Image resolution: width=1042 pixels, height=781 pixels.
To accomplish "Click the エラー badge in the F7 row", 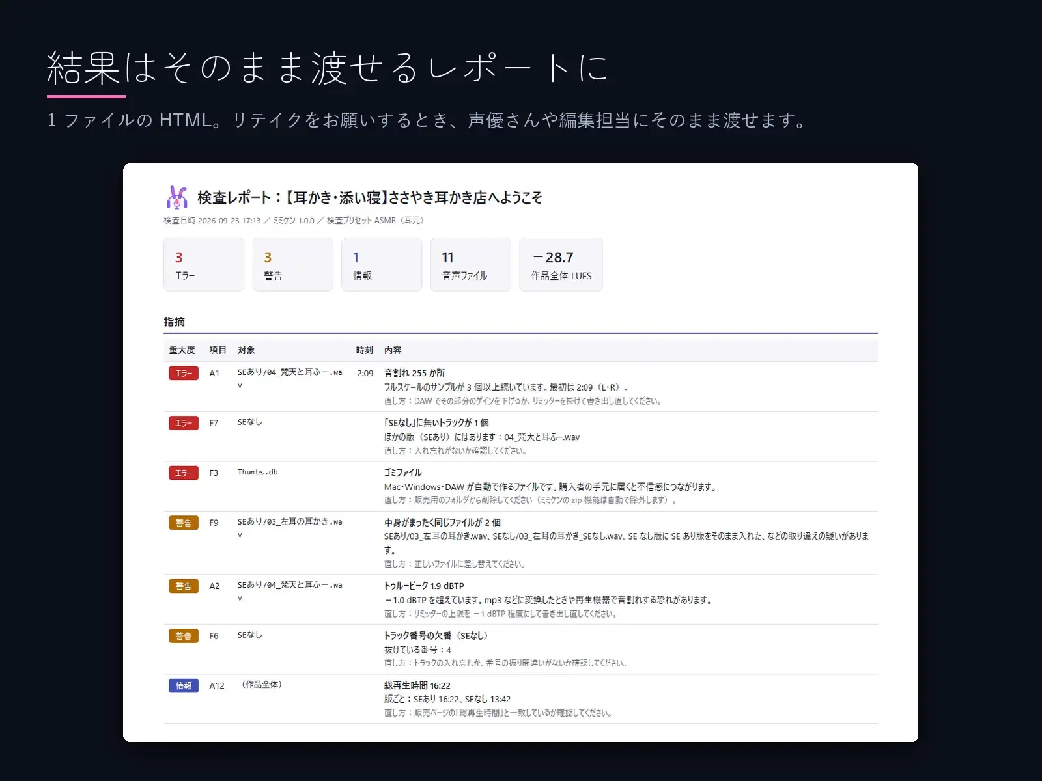I will click(184, 423).
